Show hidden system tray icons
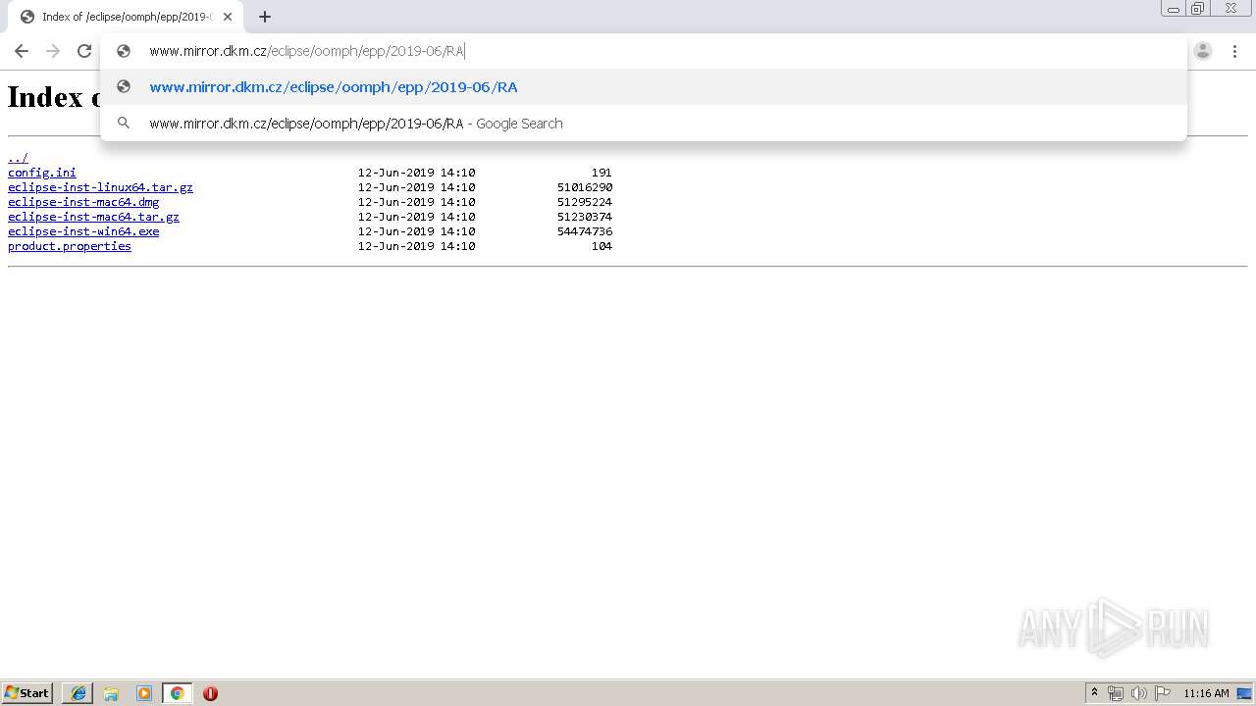The image size is (1256, 706). tap(1095, 693)
